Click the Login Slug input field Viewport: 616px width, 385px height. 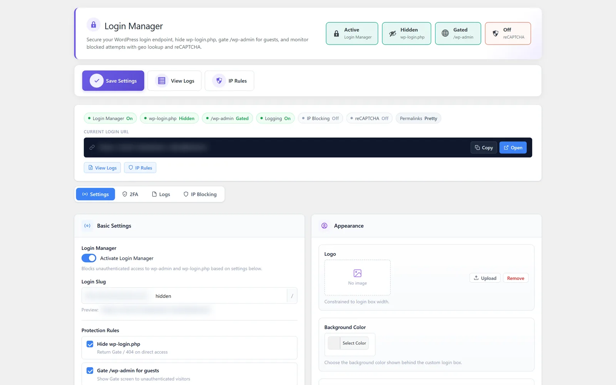pos(220,296)
